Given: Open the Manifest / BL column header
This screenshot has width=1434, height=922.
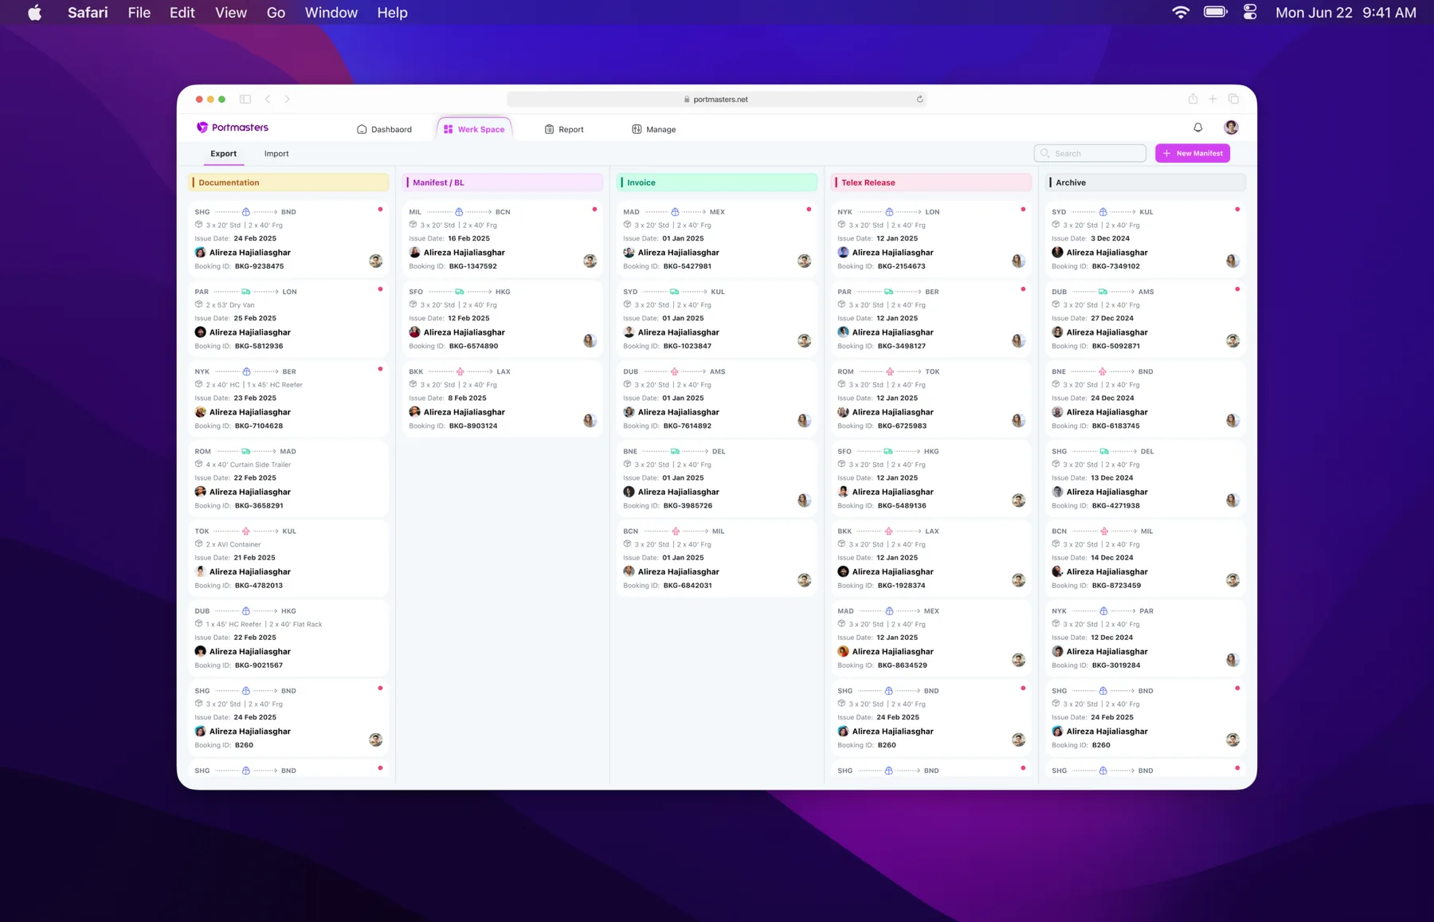Looking at the screenshot, I should coord(503,182).
